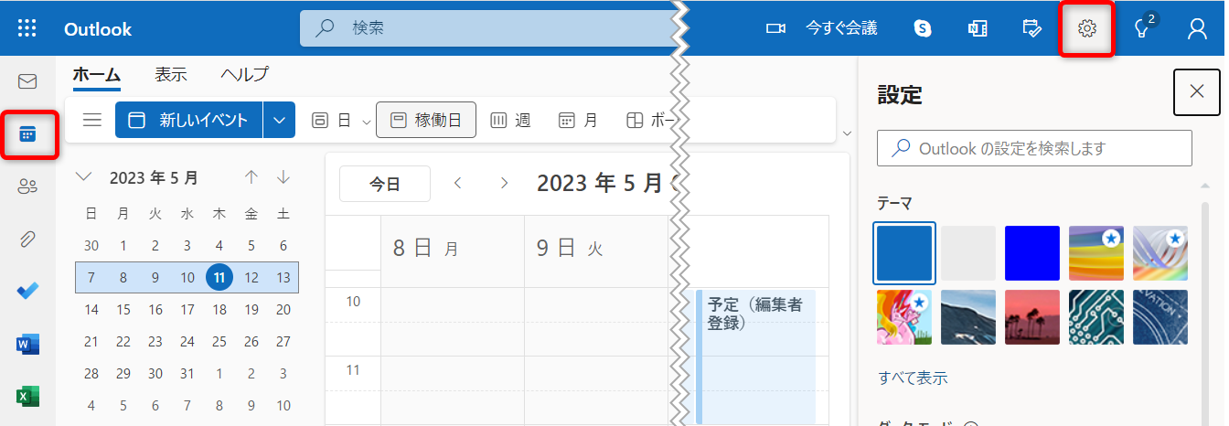Switch to Day view
Viewport: 1229px width, 426px height.
(331, 120)
